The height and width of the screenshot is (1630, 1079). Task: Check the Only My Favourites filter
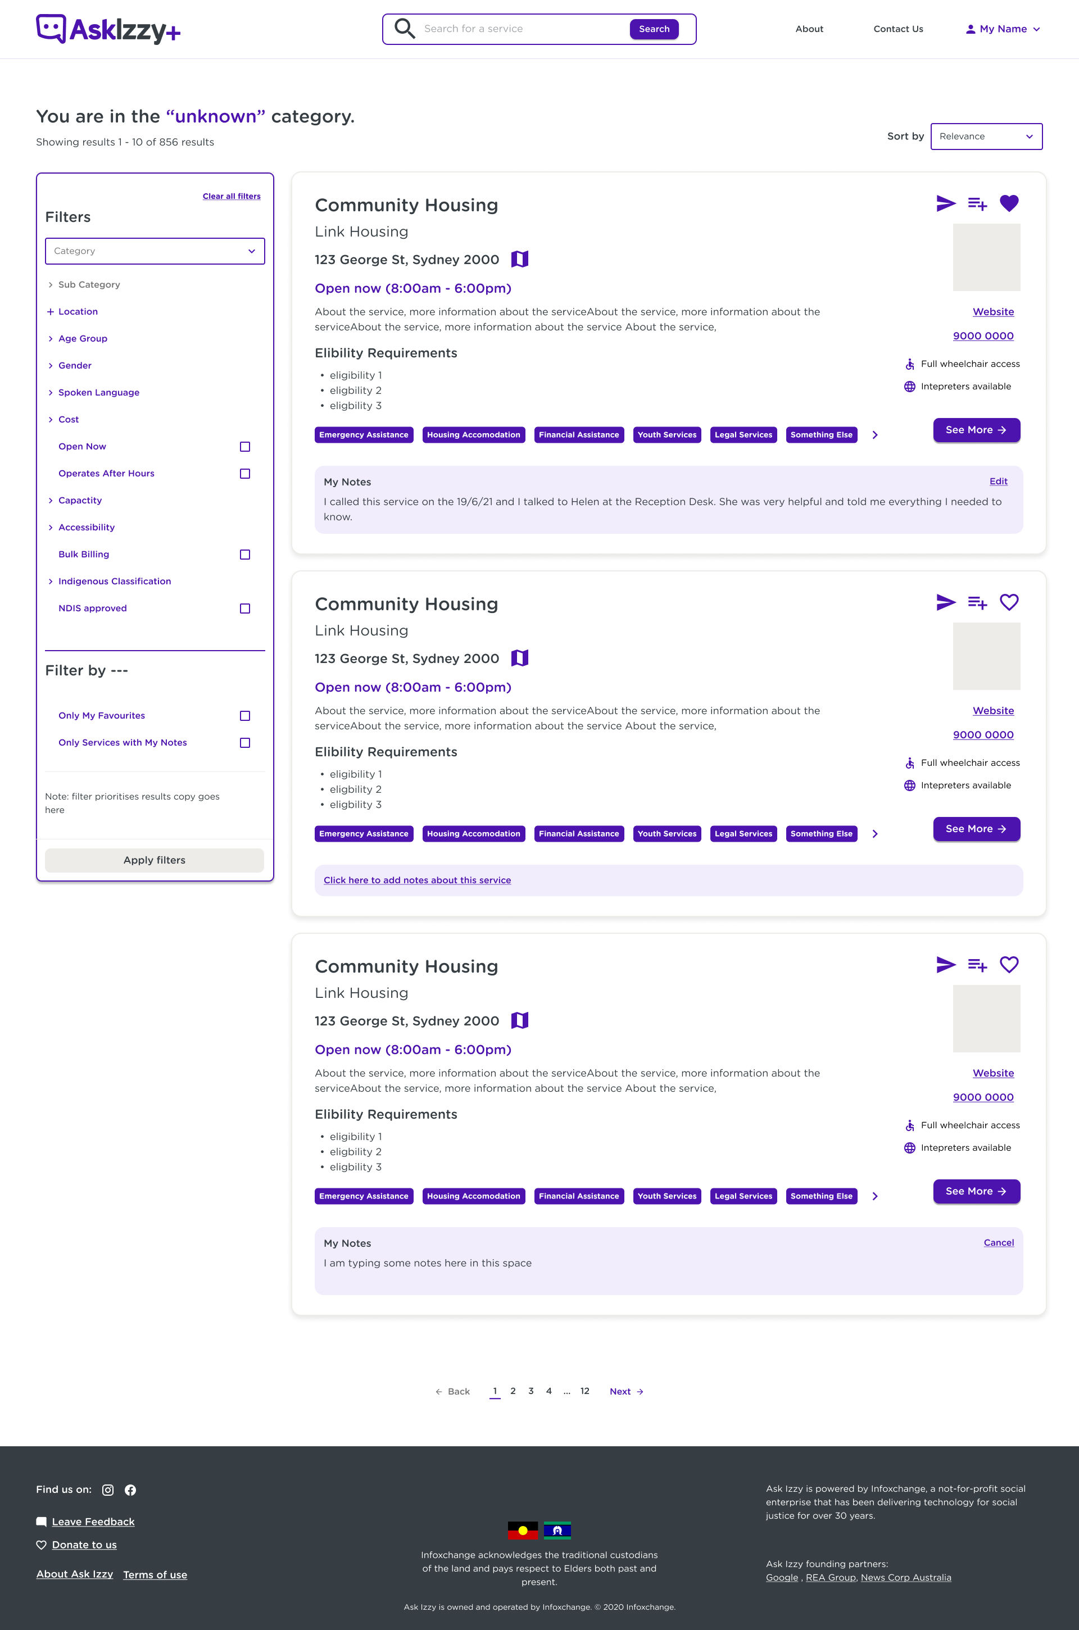244,716
